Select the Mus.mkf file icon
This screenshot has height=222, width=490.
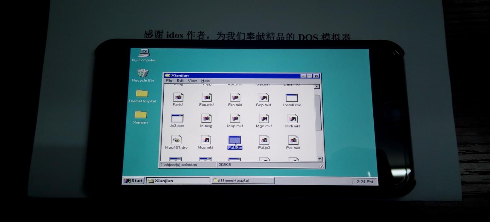[x=206, y=140]
